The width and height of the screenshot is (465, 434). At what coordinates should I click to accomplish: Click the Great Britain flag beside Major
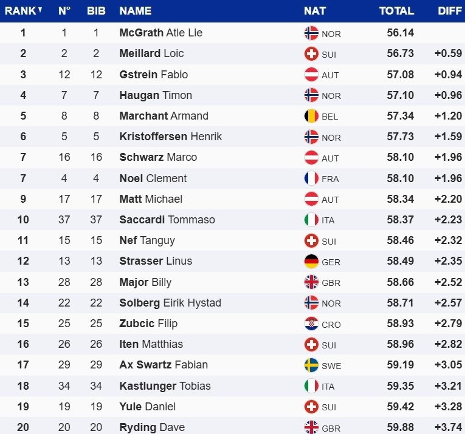[311, 282]
